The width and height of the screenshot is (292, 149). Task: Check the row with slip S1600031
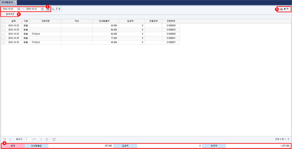point(3,38)
